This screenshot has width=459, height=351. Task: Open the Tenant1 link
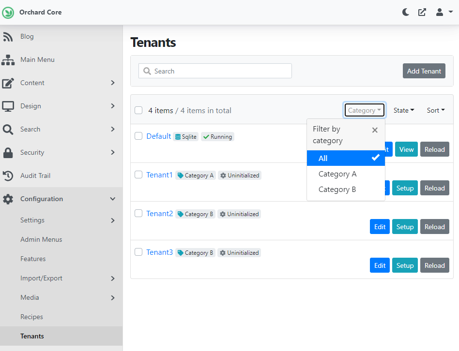tap(160, 175)
